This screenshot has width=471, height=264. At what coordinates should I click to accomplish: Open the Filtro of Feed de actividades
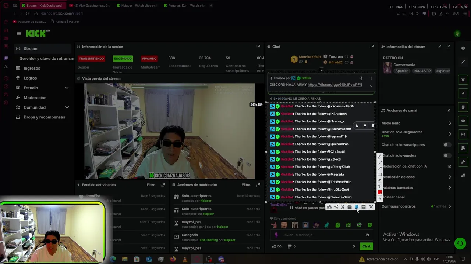pos(151,185)
